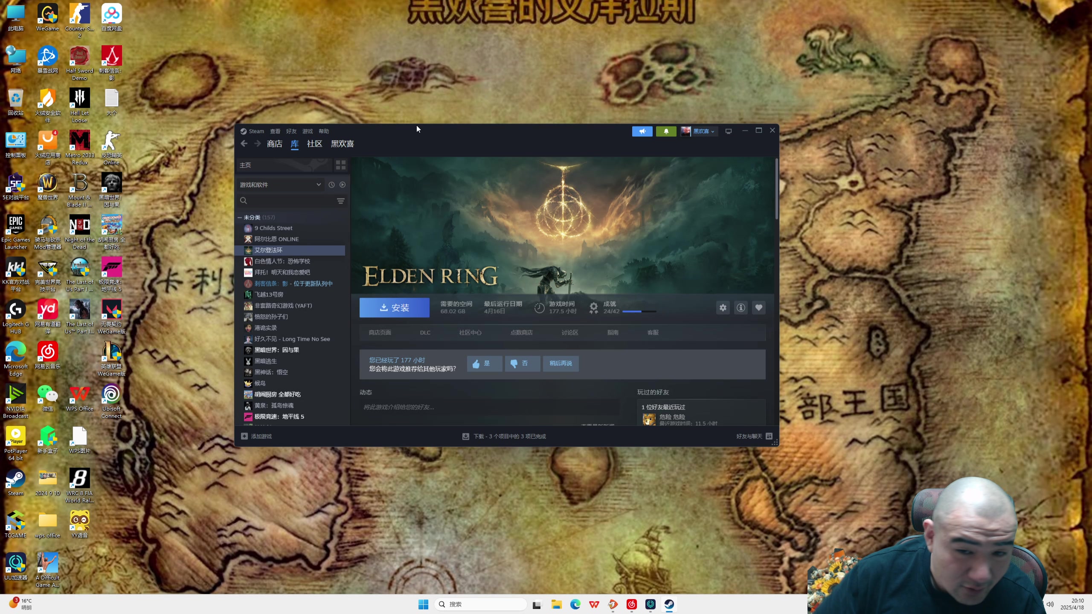The height and width of the screenshot is (614, 1092).
Task: Click the blue 安装 install button
Action: [394, 307]
